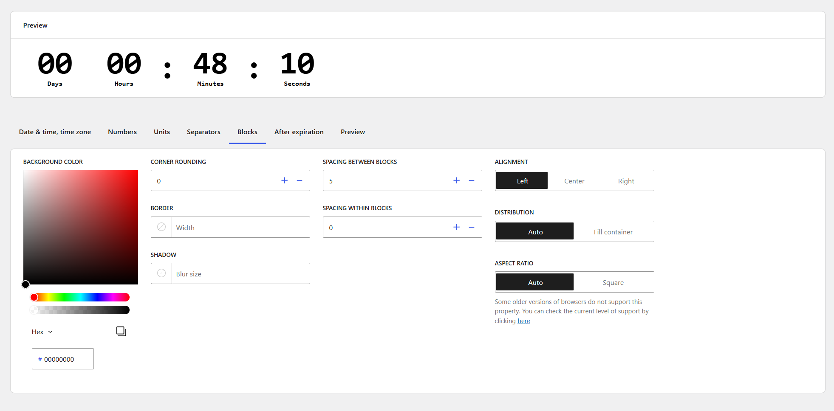Switch to the Units tab

pos(162,132)
